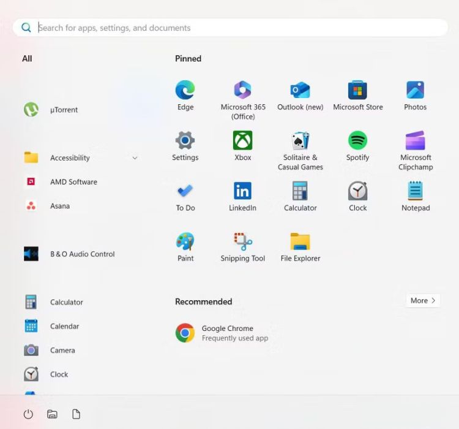Expand the Accessibility folder chevron
The height and width of the screenshot is (429, 459).
tap(135, 158)
